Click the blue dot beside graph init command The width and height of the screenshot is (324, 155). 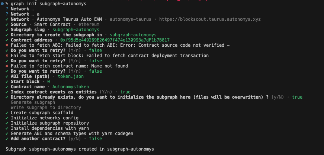click(2, 4)
